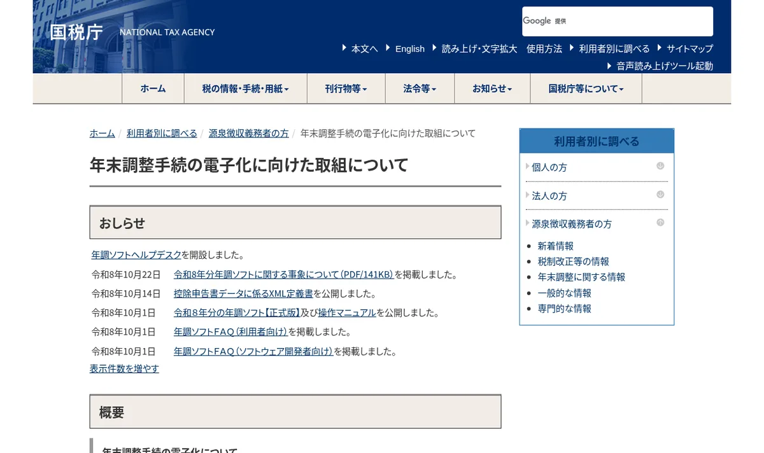Click inside the Google search box
Image resolution: width=764 pixels, height=453 pixels.
[618, 21]
